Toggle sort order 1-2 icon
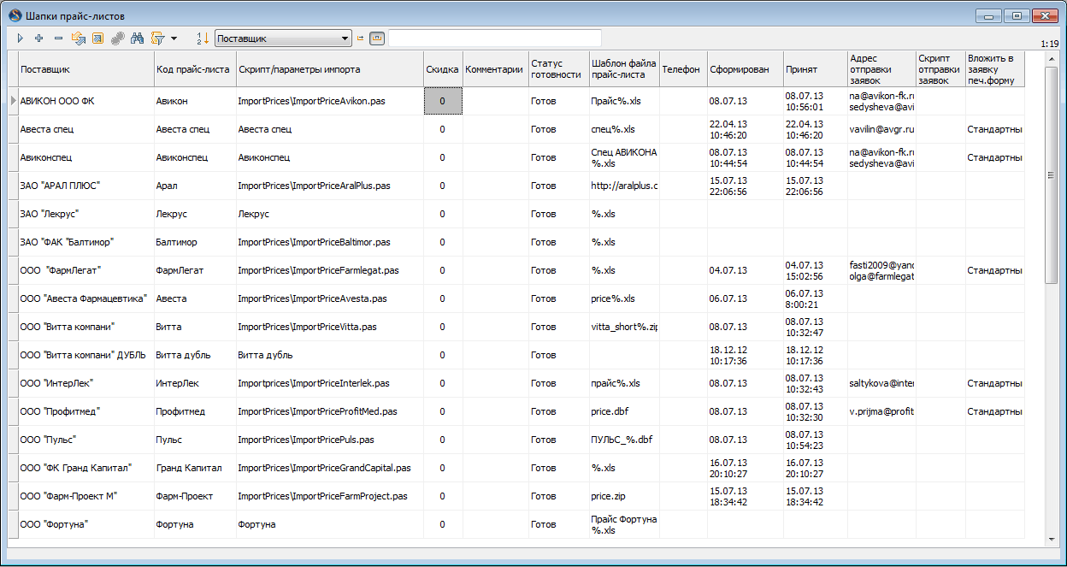Image resolution: width=1067 pixels, height=567 pixels. [203, 38]
